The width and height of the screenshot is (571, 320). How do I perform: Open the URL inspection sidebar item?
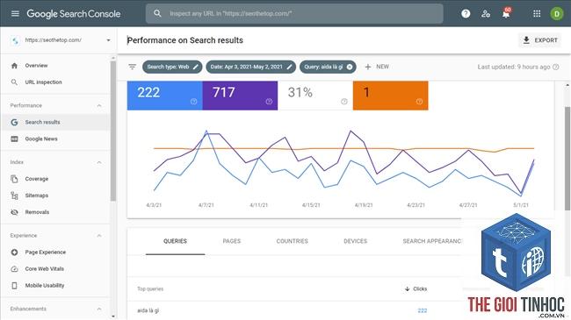(55, 82)
